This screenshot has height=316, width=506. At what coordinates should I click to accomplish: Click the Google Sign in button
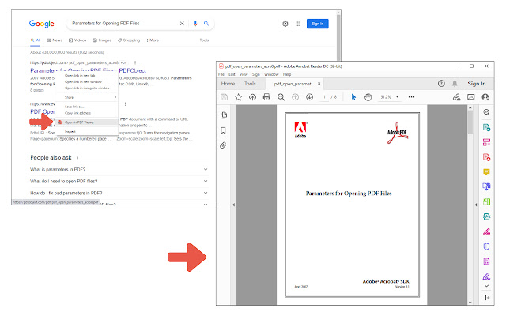pyautogui.click(x=318, y=24)
